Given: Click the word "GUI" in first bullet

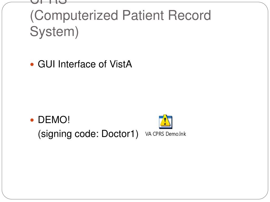Looking at the screenshot, I should pos(46,64).
